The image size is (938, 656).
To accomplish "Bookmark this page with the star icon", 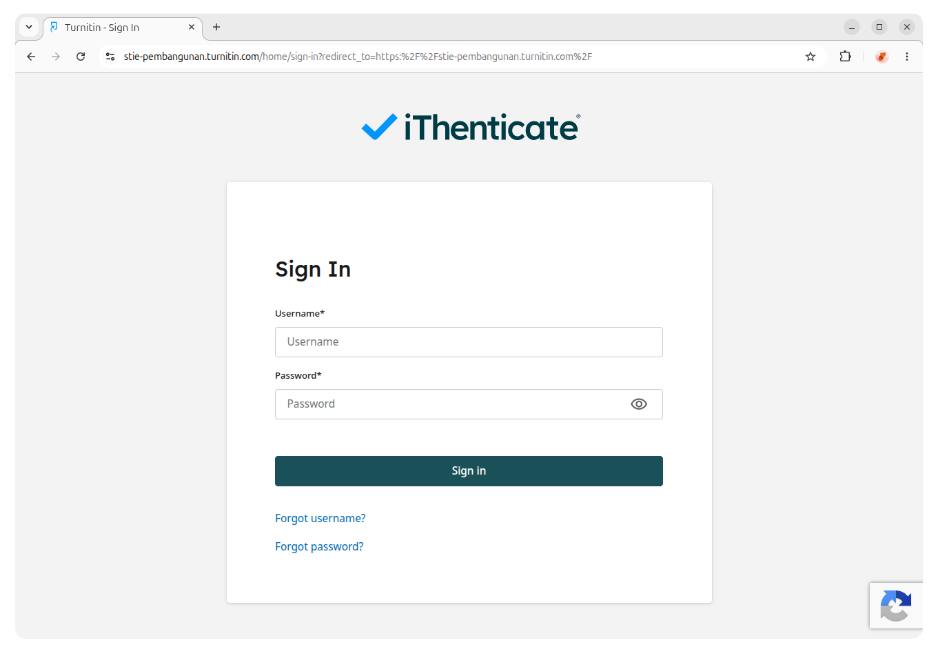I will (x=810, y=57).
